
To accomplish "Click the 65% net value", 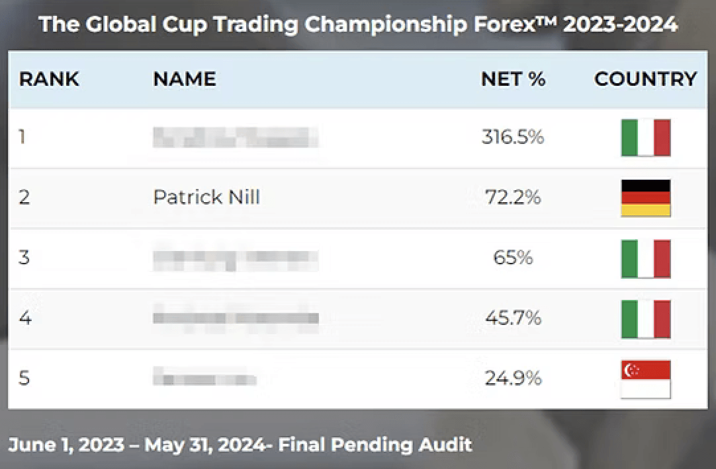I will pyautogui.click(x=513, y=258).
